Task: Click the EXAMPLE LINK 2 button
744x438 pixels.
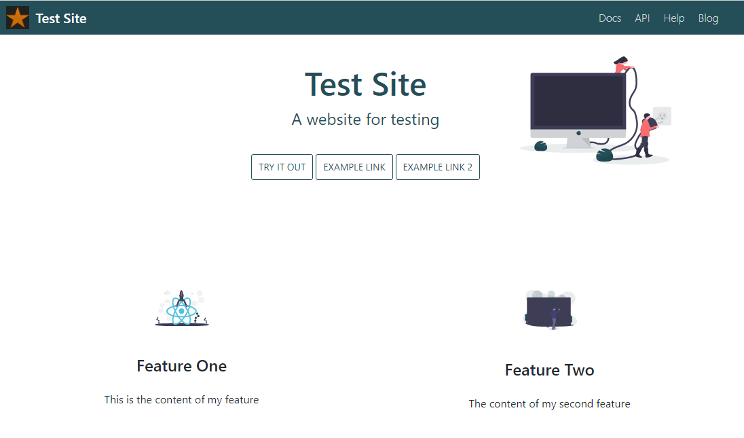Action: coord(437,167)
